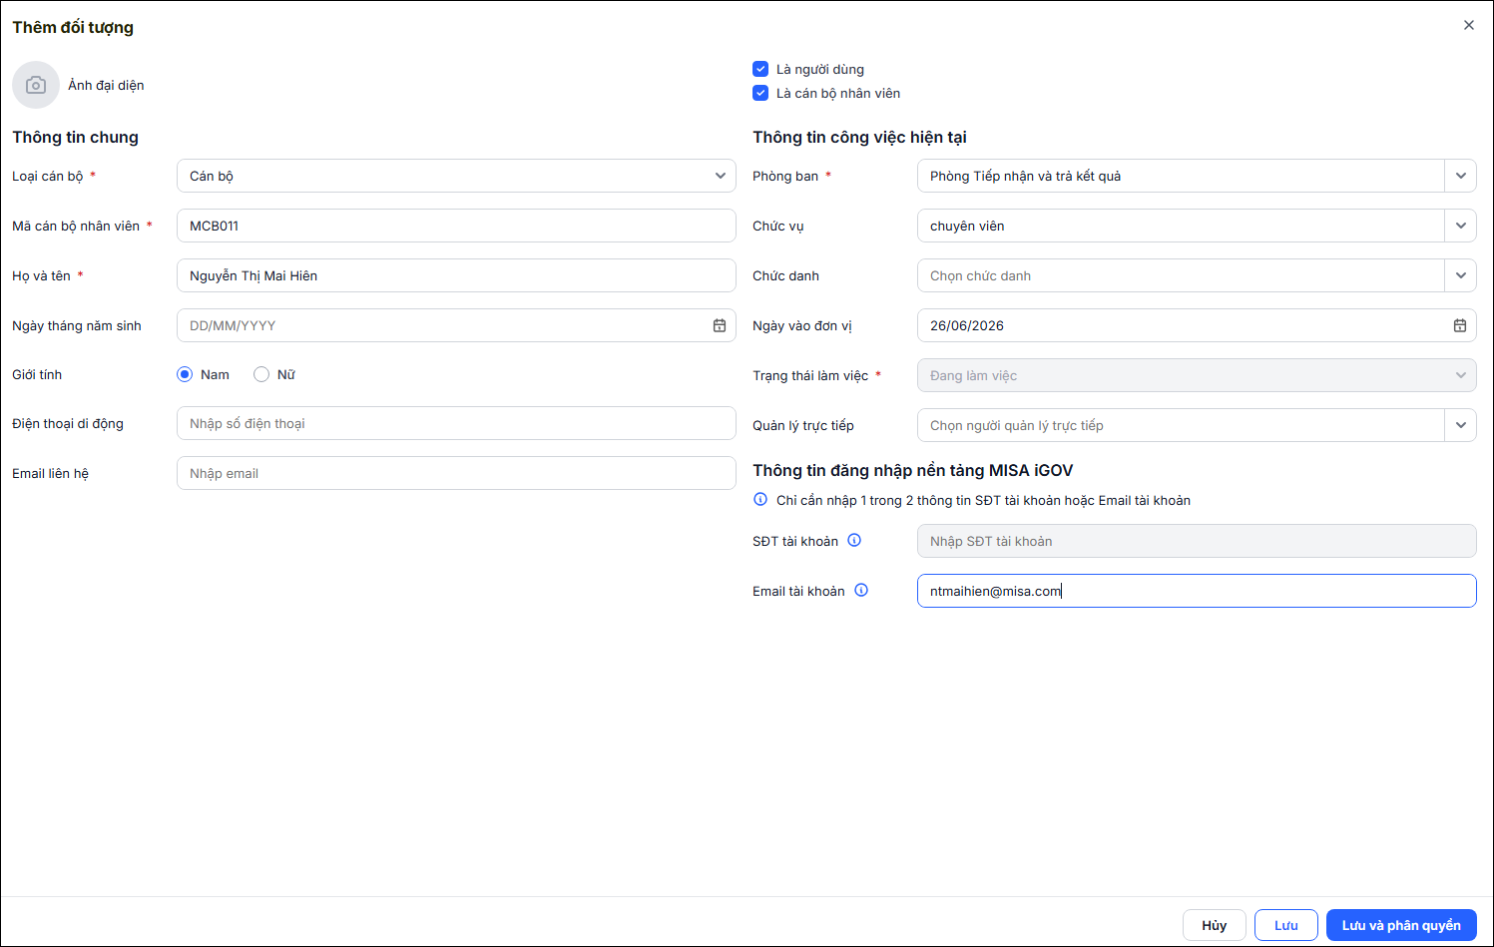Open Trạng thái làm việc dropdown
The width and height of the screenshot is (1494, 947).
pos(1197,375)
